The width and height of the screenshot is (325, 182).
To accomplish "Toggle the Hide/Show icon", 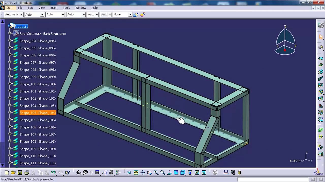I will pyautogui.click(x=197, y=173).
